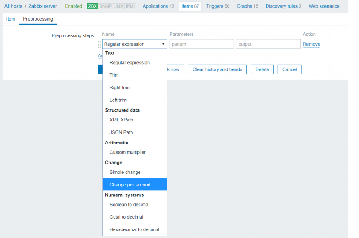Choose JSON Path from the list
Image resolution: width=359 pixels, height=238 pixels.
coord(121,132)
